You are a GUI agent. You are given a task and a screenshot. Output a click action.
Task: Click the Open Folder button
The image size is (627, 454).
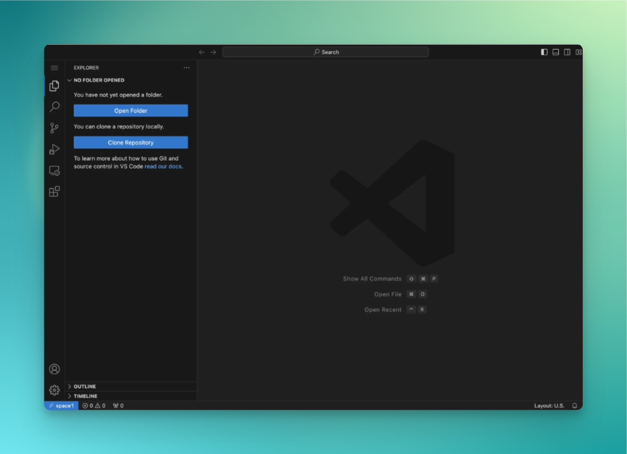pos(131,111)
